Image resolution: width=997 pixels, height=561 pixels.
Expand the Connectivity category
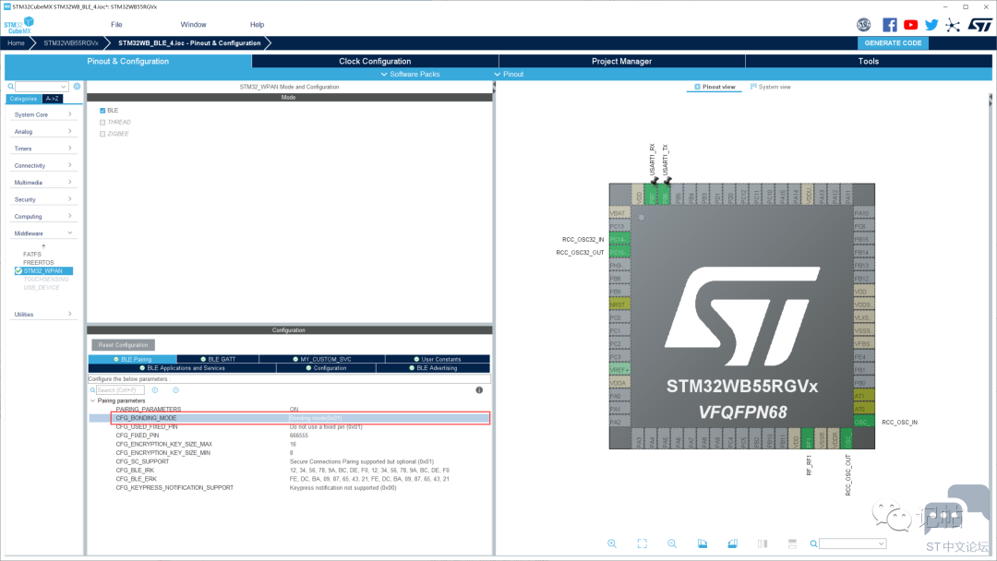coord(42,165)
